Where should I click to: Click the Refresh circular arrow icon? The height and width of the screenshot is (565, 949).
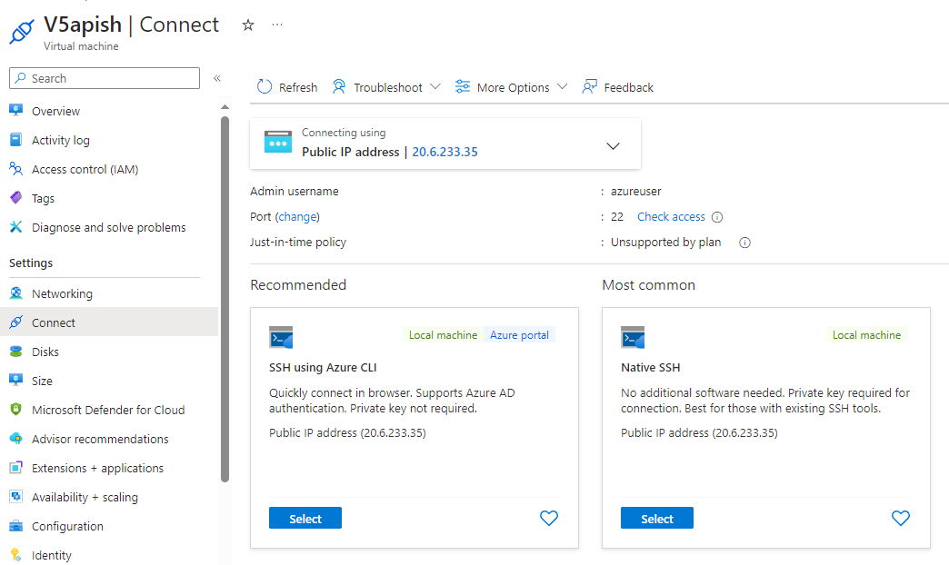(265, 87)
